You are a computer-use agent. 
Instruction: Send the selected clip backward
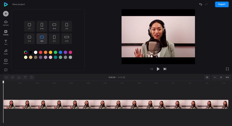(x=25, y=77)
